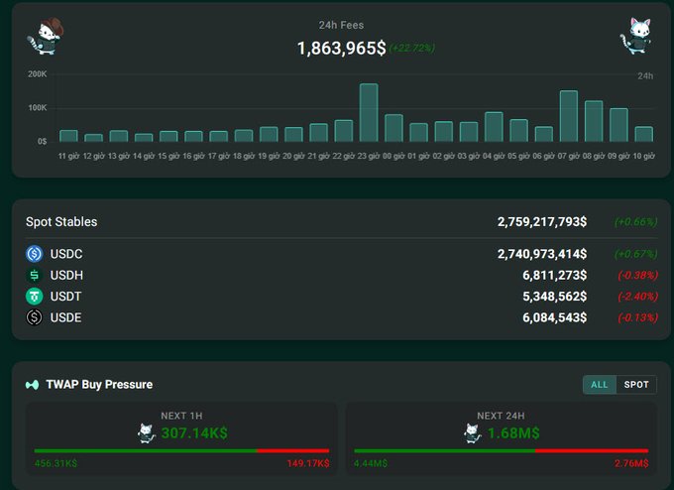The height and width of the screenshot is (490, 674).
Task: Click the +22.72% fees change
Action: coord(411,48)
